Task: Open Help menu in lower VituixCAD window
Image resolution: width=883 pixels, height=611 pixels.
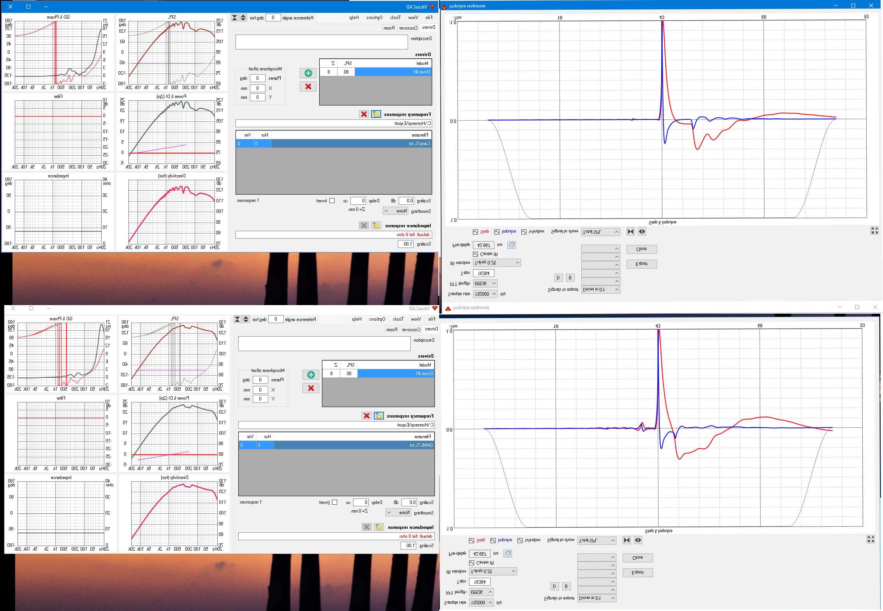Action: [357, 319]
